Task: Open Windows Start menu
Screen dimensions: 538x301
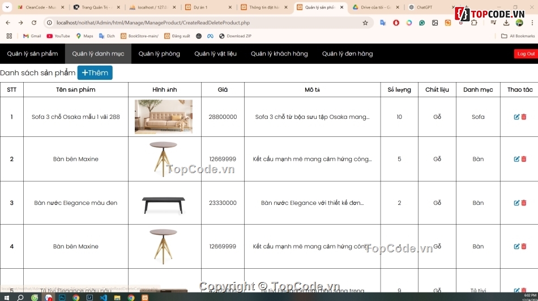Action: (7, 297)
